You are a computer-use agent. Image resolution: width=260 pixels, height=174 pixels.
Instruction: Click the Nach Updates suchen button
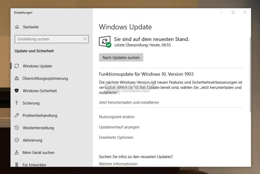121,57
